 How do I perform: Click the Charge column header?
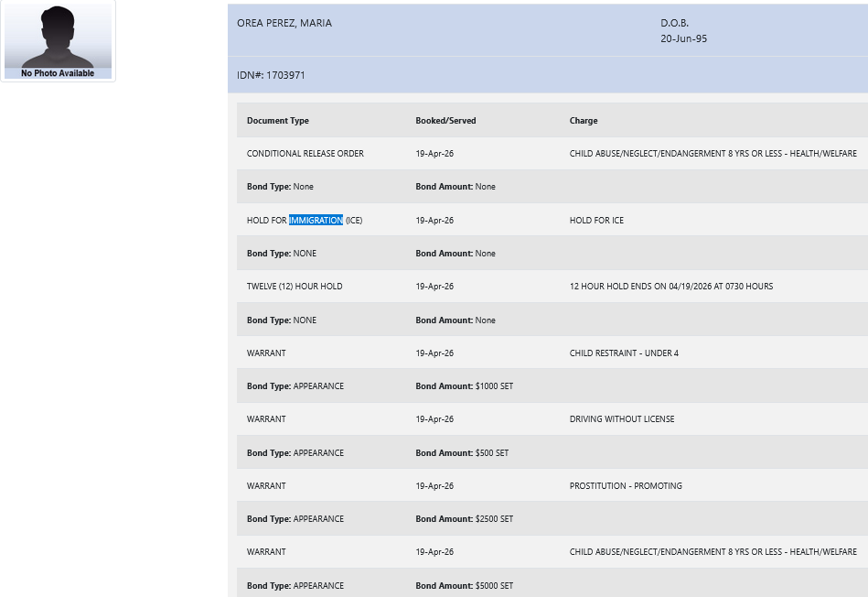click(x=583, y=121)
